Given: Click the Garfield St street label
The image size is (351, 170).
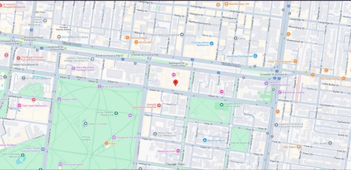Looking at the screenshot, I should click(x=343, y=122).
